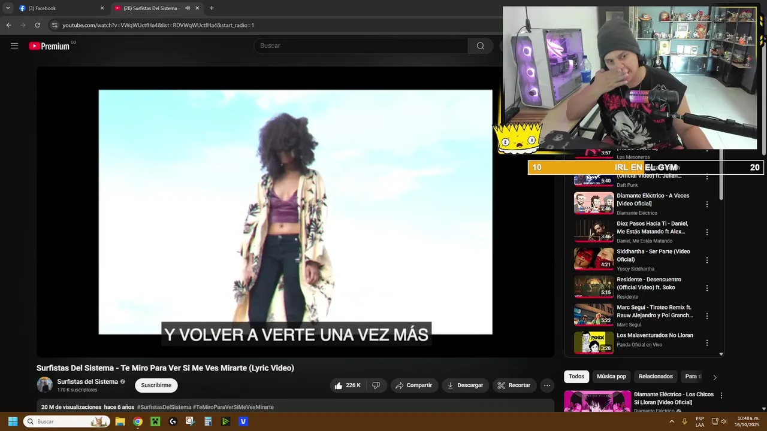Image resolution: width=767 pixels, height=431 pixels.
Task: Open options for Los Chicos Sí Lloran recommendation
Action: tap(721, 396)
